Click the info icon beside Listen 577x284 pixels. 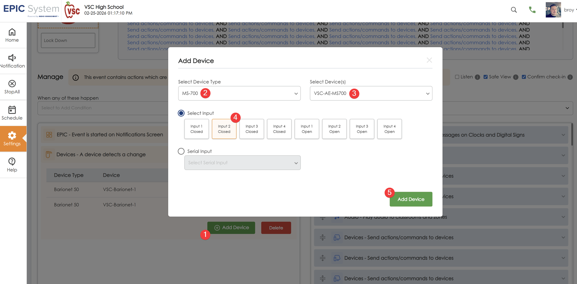point(477,77)
